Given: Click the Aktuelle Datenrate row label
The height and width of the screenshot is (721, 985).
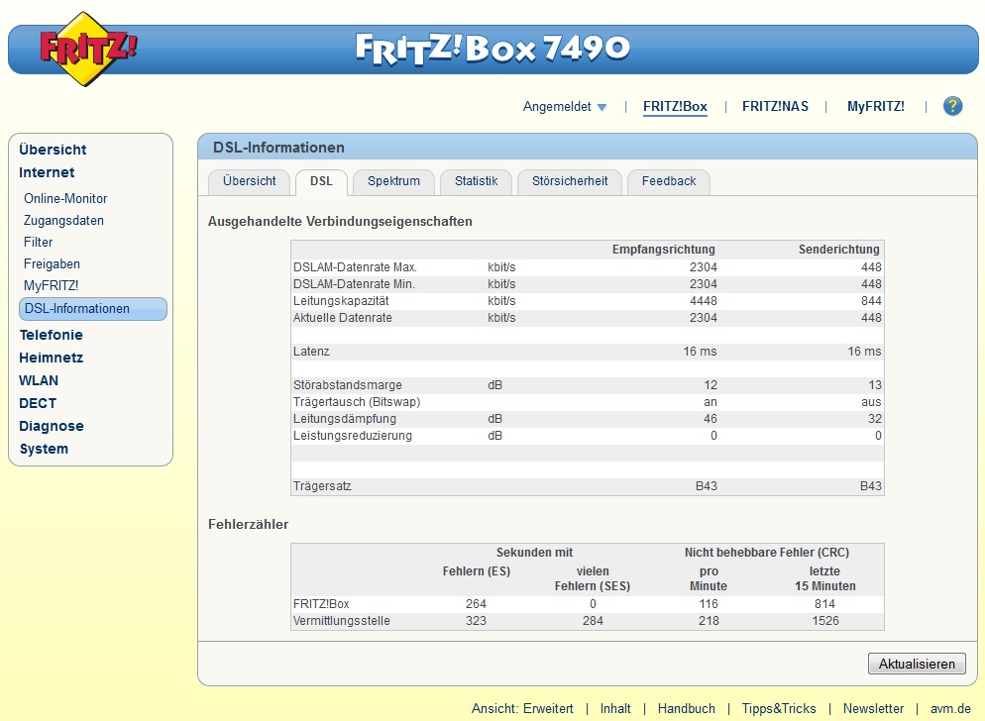Looking at the screenshot, I should click(342, 318).
